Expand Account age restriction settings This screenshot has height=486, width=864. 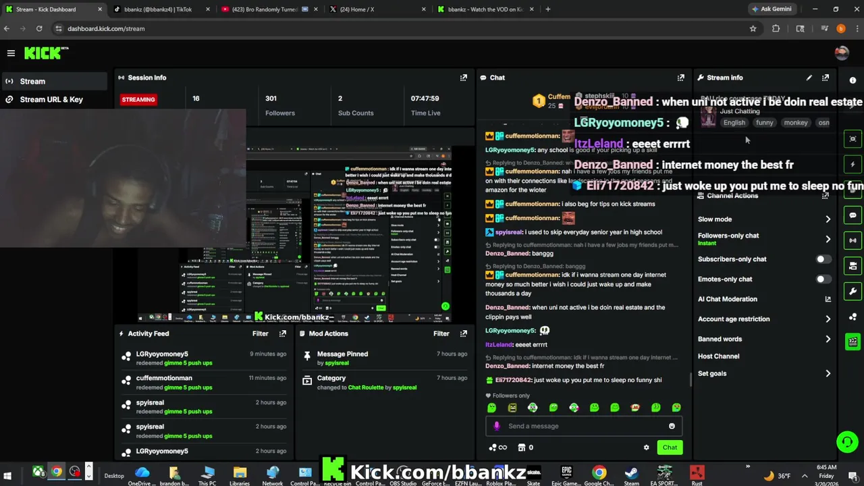pyautogui.click(x=828, y=319)
